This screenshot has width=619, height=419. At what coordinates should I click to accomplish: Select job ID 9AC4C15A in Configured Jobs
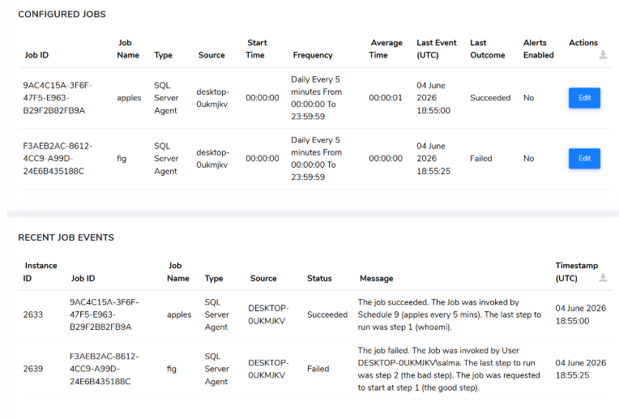[x=58, y=98]
